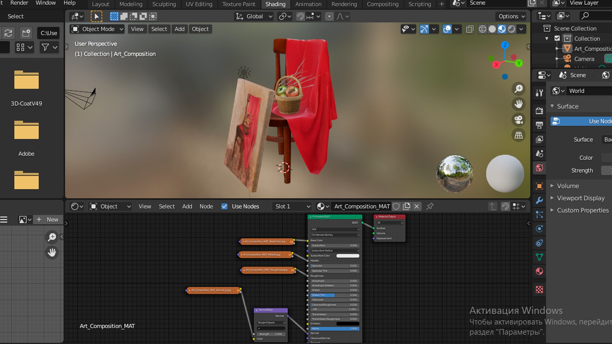
Task: Open the Modifiers wrench properties tab
Action: point(539,200)
